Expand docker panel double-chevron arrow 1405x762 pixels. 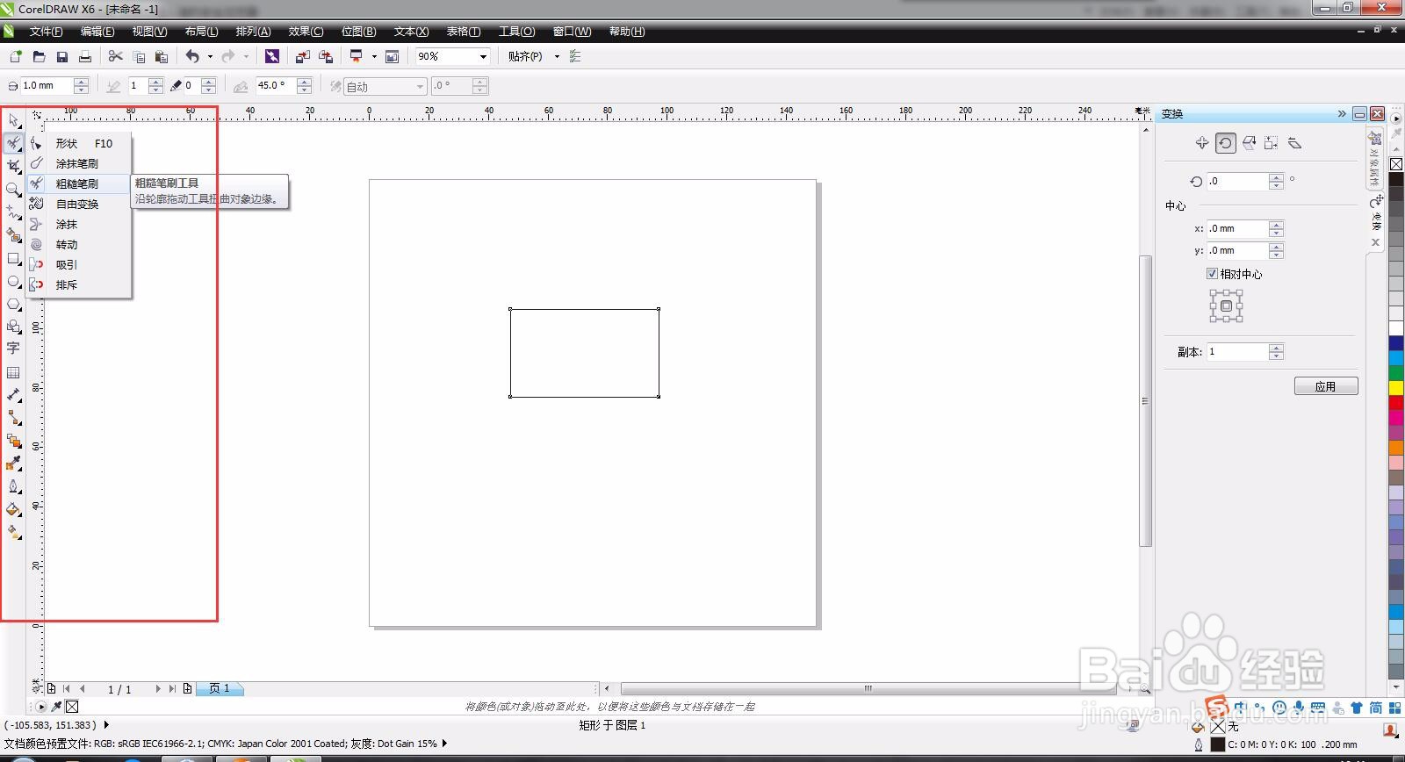(1342, 113)
